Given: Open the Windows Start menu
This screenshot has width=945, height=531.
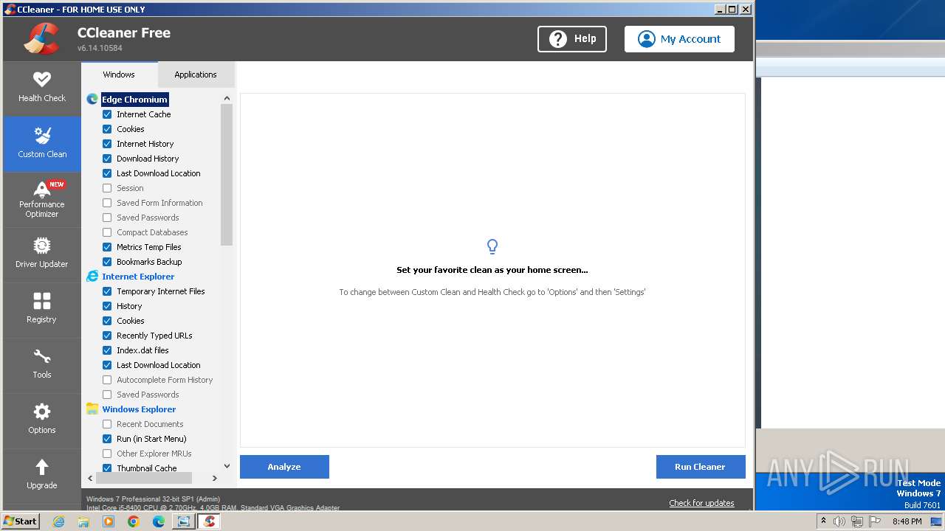Looking at the screenshot, I should 21,521.
